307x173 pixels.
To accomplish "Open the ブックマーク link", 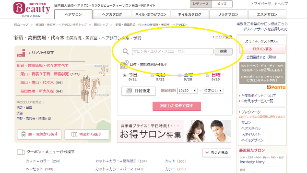I will pos(251,112).
